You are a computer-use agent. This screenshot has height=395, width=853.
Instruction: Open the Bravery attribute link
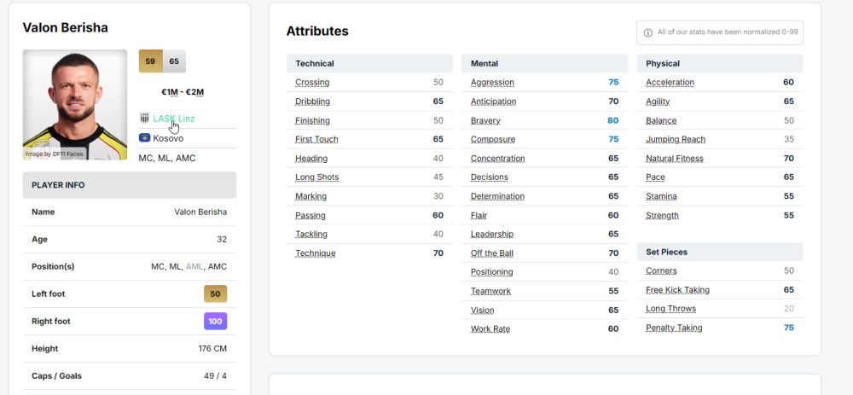pyautogui.click(x=485, y=120)
